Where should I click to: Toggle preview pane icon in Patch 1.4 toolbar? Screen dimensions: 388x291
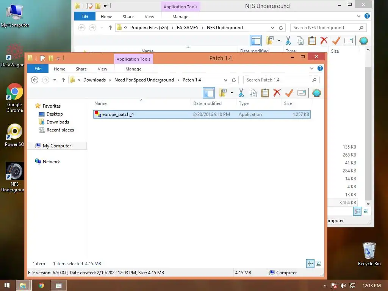pos(209,93)
